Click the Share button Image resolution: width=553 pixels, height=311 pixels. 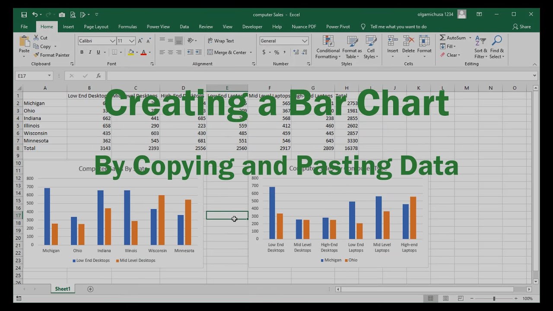tap(522, 26)
